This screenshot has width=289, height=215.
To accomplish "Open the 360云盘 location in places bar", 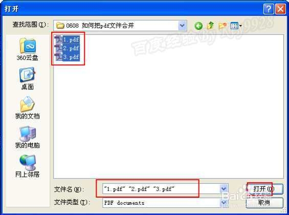I will pyautogui.click(x=27, y=49).
